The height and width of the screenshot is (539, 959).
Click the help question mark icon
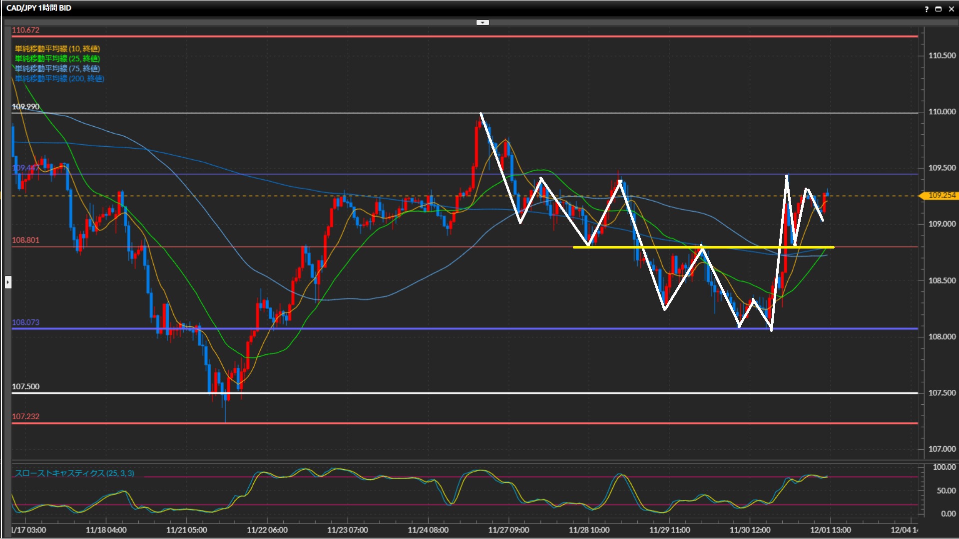pos(927,9)
